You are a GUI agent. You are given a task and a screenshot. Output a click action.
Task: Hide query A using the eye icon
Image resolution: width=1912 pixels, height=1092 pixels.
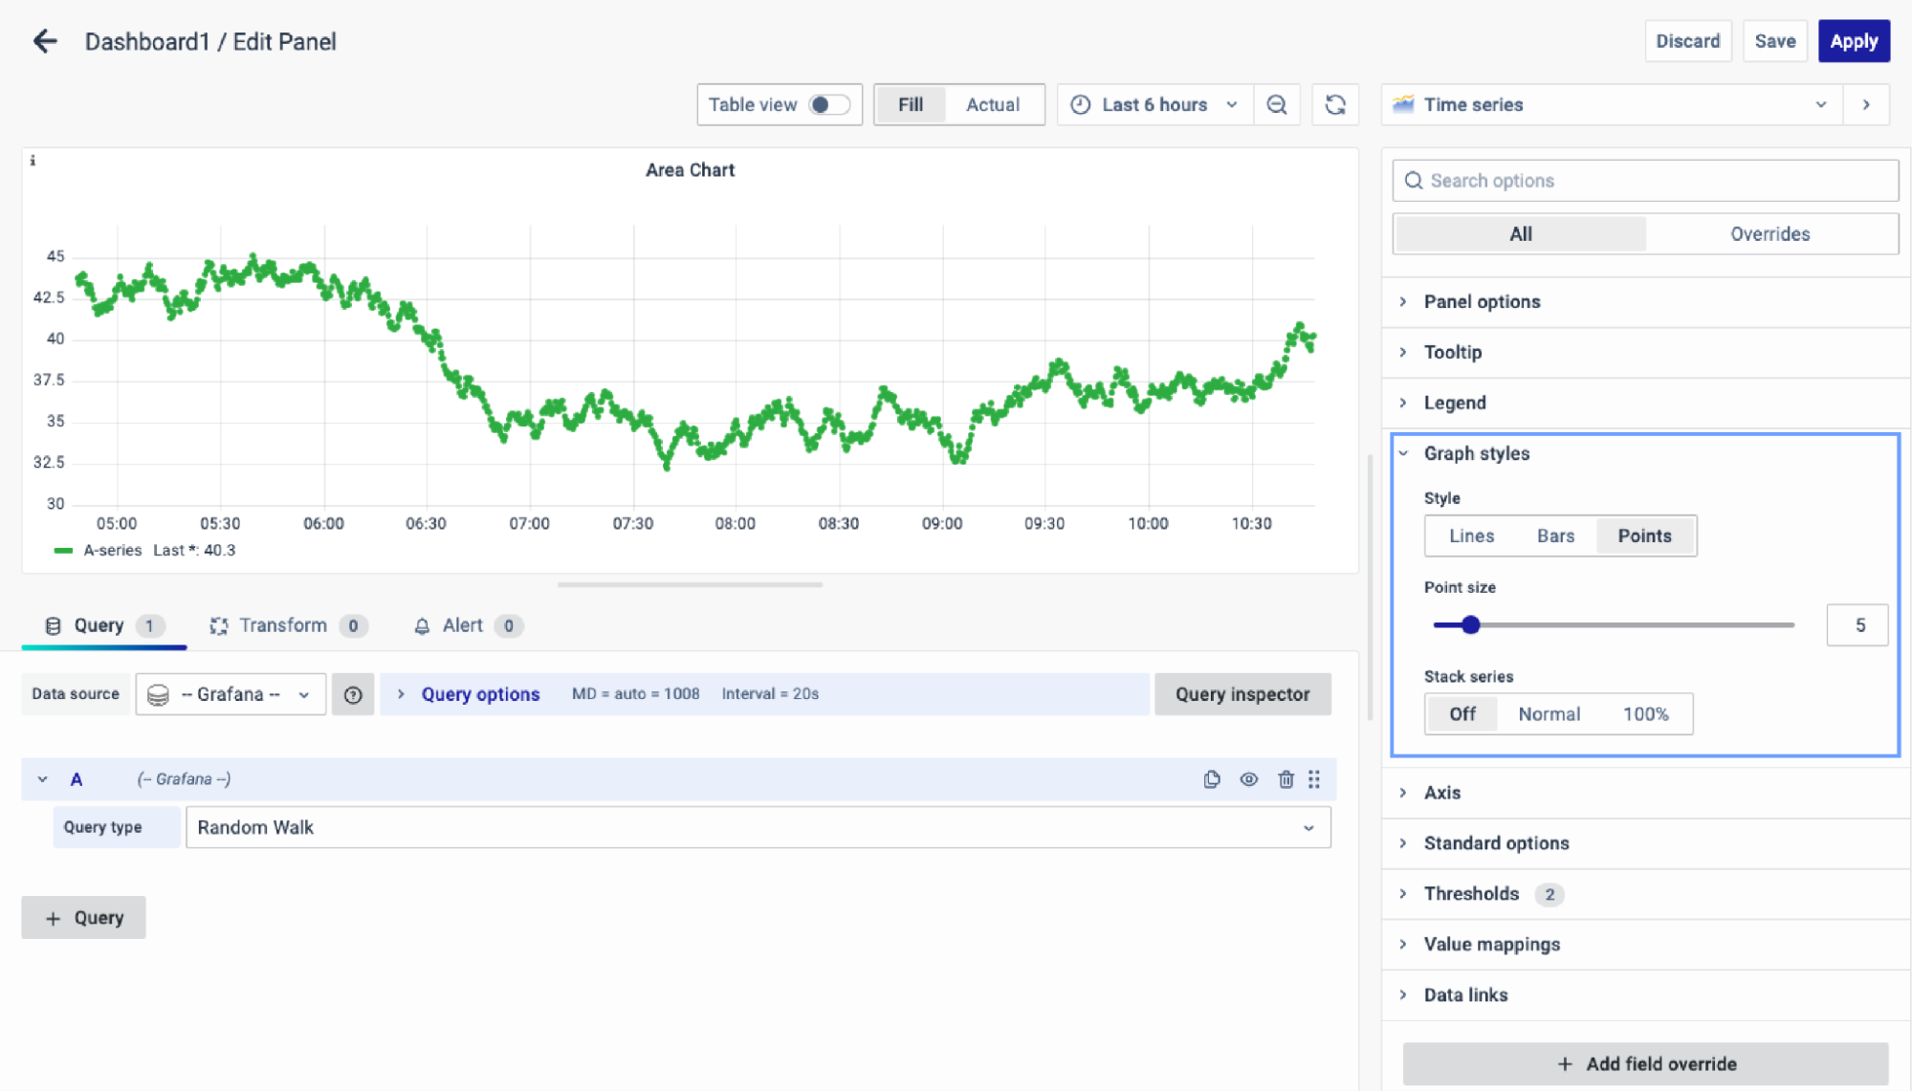coord(1249,779)
